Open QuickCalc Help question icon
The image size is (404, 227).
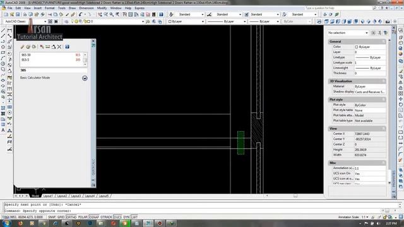pyautogui.click(x=67, y=47)
